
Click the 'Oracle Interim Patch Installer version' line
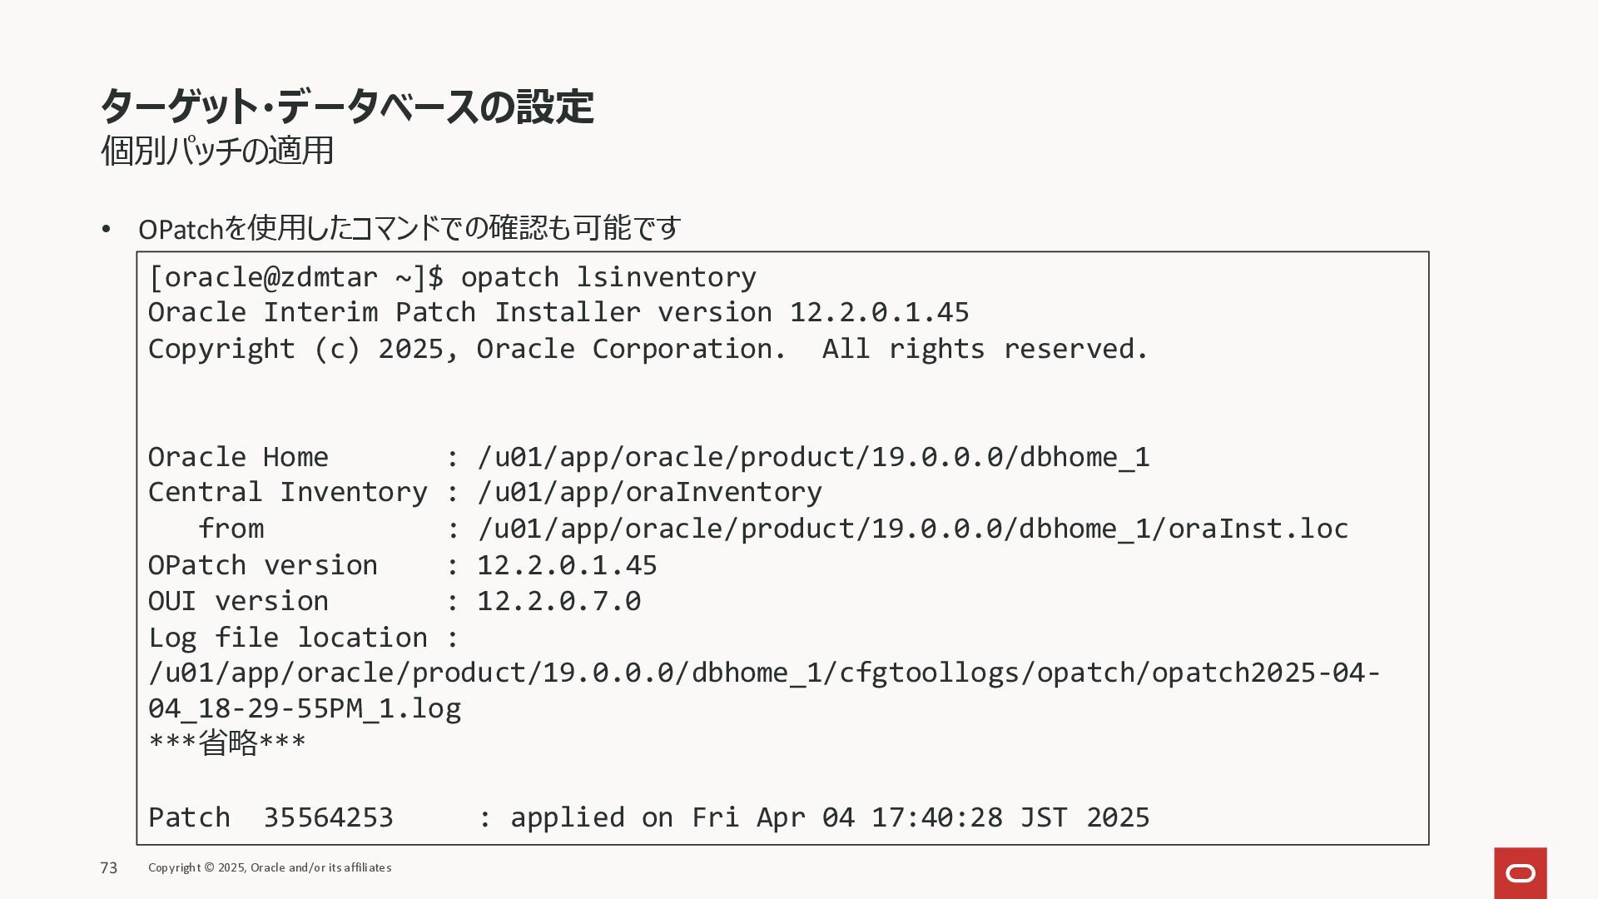(x=558, y=312)
